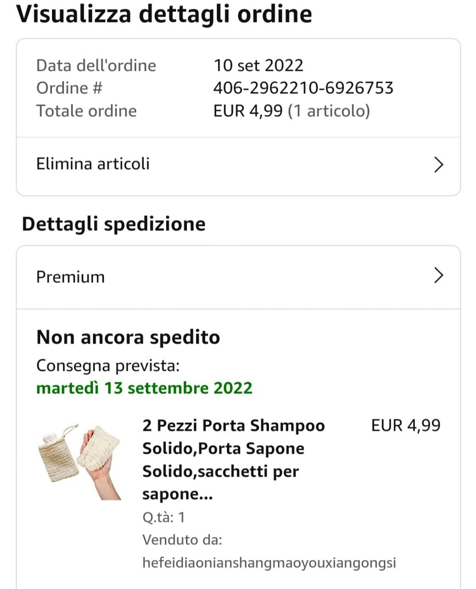Click the order date 10 set 2022
The width and height of the screenshot is (476, 589).
tap(258, 65)
